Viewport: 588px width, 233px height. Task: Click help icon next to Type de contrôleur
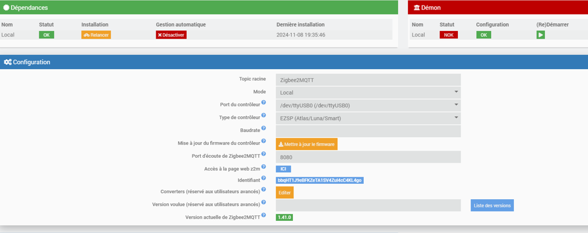point(264,115)
